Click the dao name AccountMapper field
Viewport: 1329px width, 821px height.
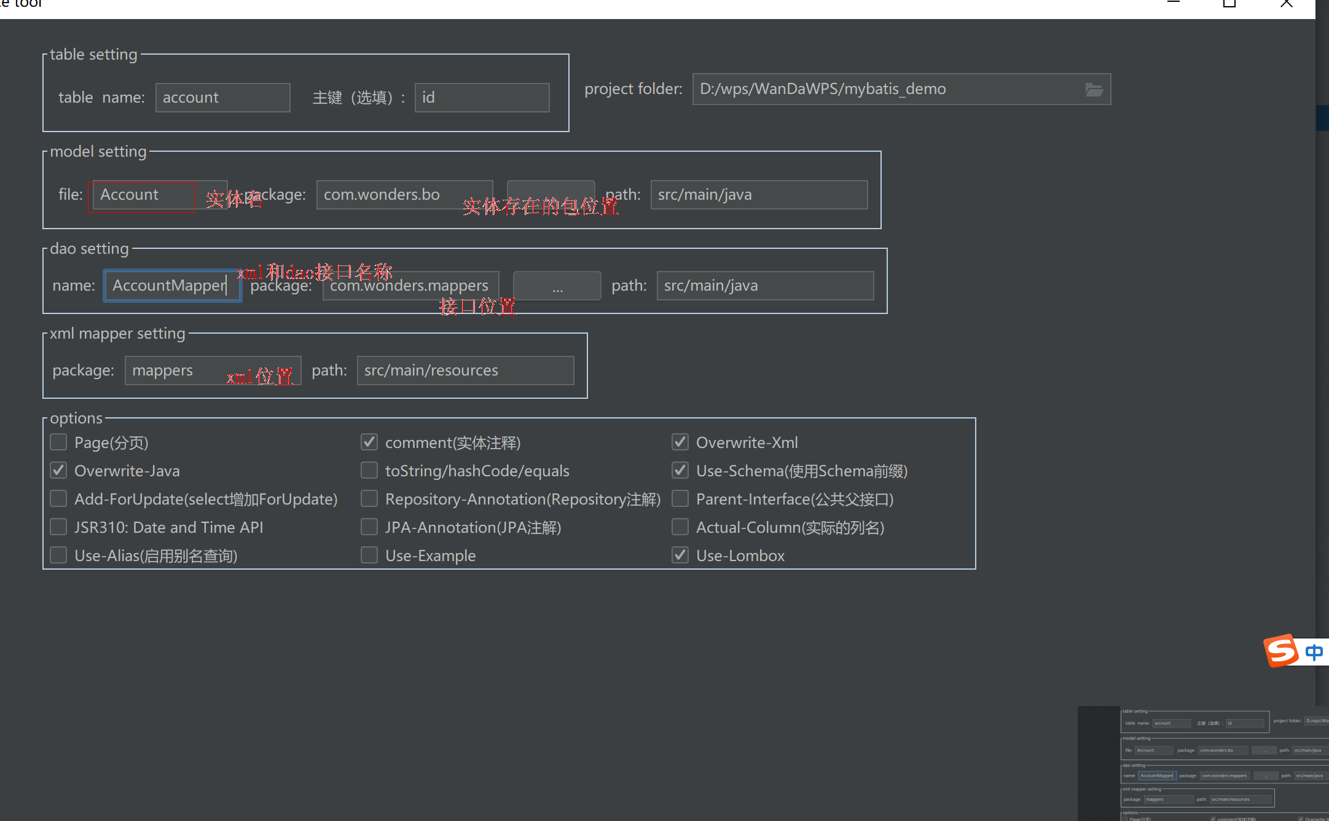point(171,286)
